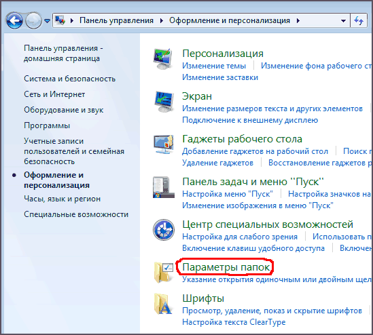
Task: Expand the arrow after 'Панель управления' breadcrumb
Action: click(162, 20)
